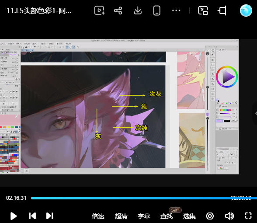The width and height of the screenshot is (257, 223).
Task: Download the video
Action: (x=138, y=10)
